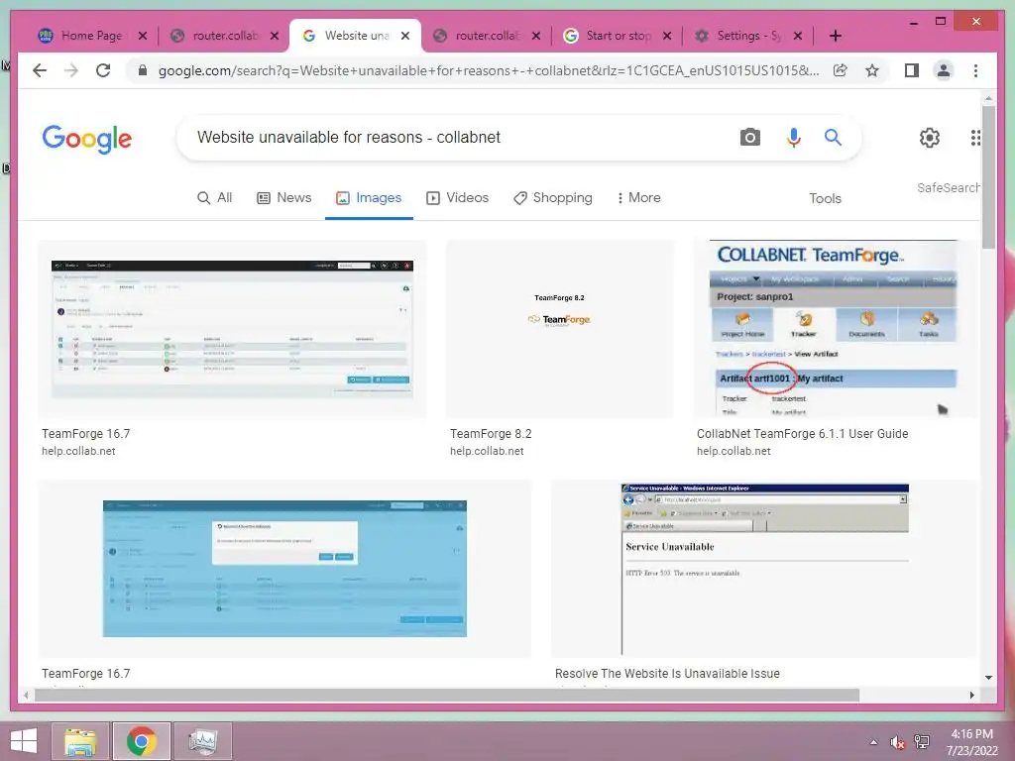Viewport: 1015px width, 761px height.
Task: Open a new tab with plus button
Action: (x=835, y=36)
